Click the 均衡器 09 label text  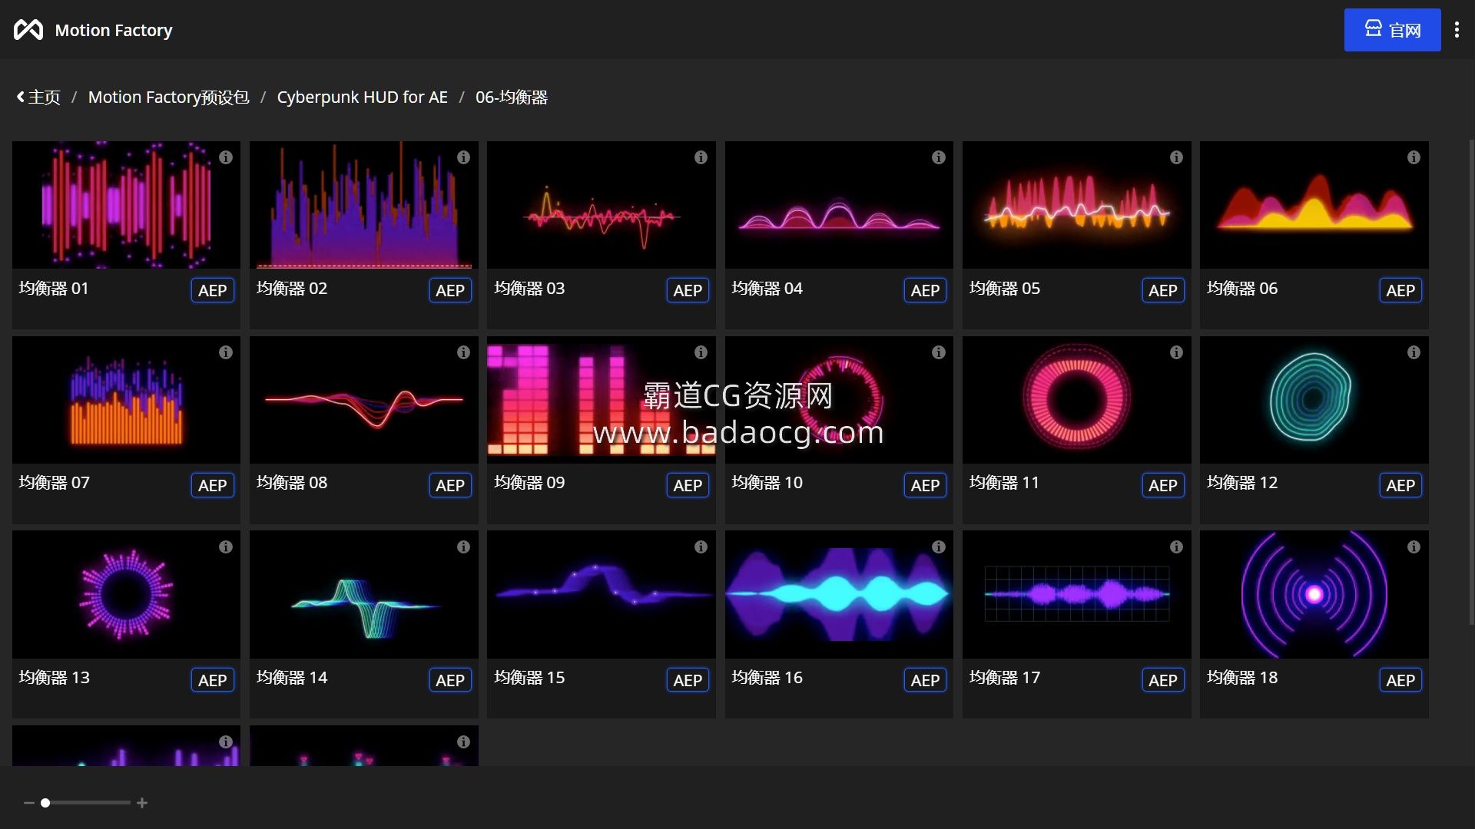(x=529, y=483)
